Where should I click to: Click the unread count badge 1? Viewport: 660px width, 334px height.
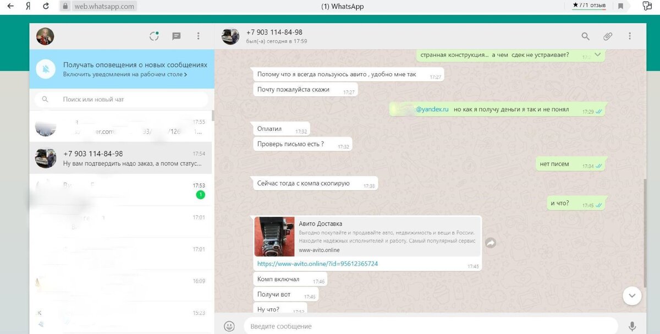pos(200,195)
